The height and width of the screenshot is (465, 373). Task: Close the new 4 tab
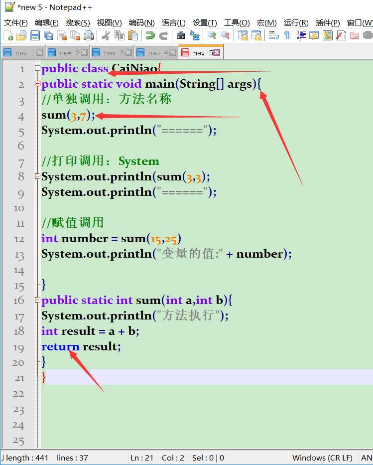pos(173,52)
